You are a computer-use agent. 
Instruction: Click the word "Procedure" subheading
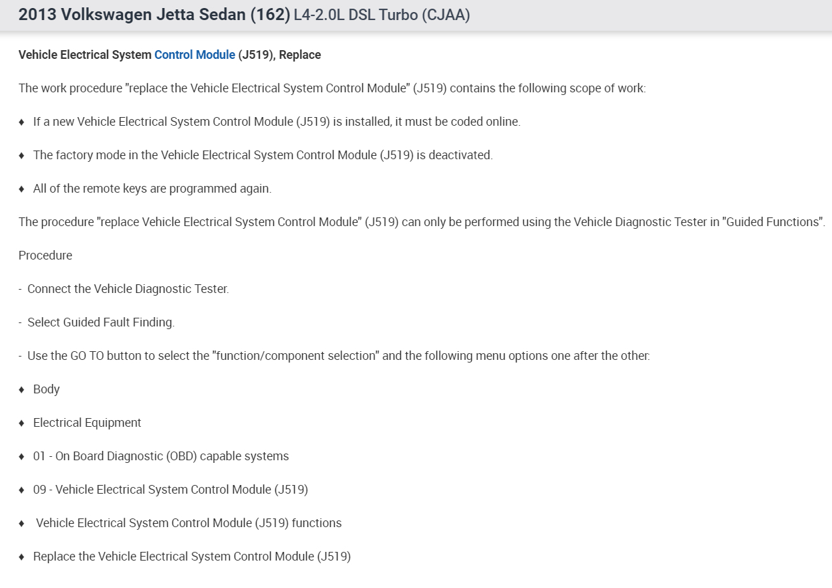(x=45, y=256)
